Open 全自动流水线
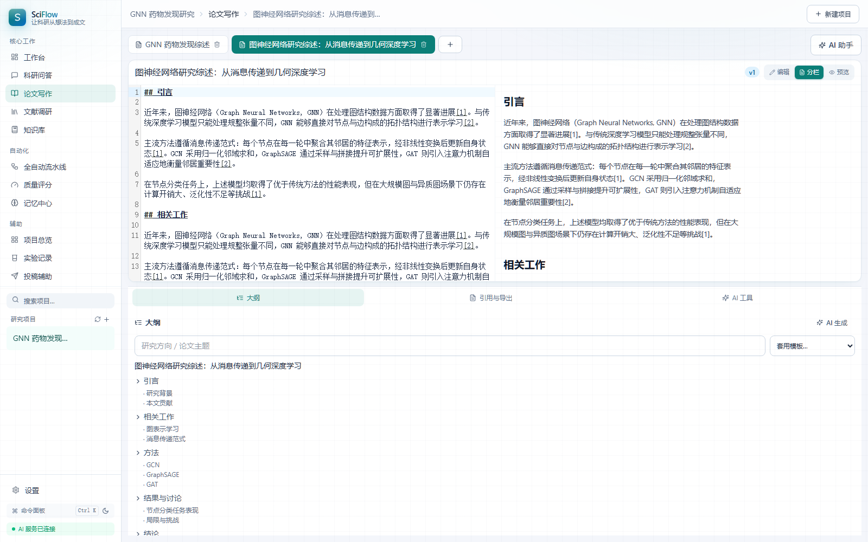 (60, 167)
